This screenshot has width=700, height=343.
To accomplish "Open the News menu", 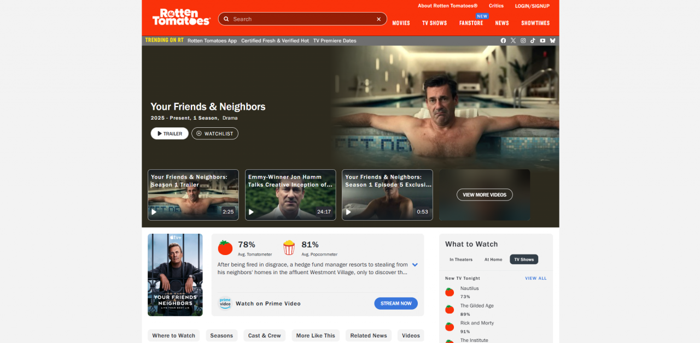I will [502, 23].
